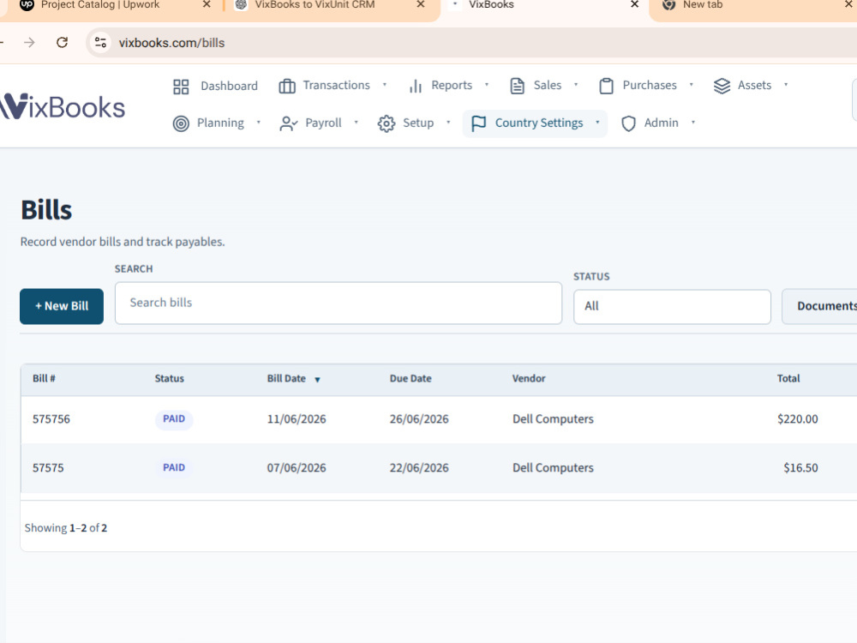Reload the page with browser refresh icon
This screenshot has width=857, height=643.
[x=63, y=43]
